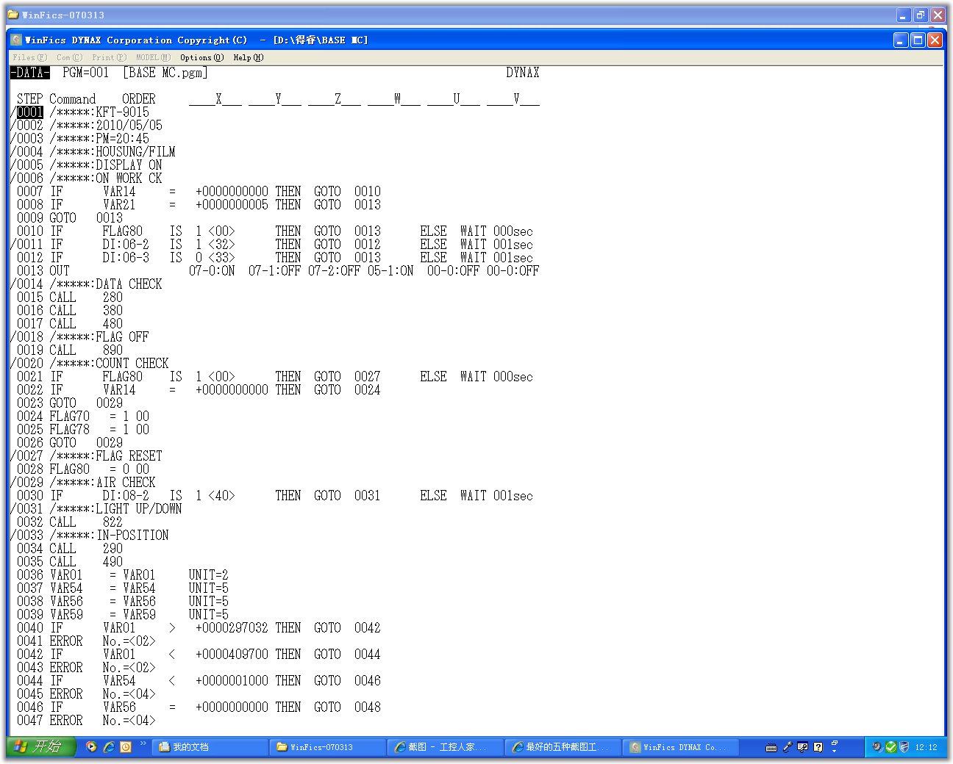Open language bar options dropdown arrow
The image size is (953, 764).
pyautogui.click(x=834, y=750)
